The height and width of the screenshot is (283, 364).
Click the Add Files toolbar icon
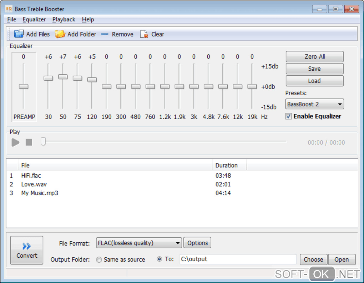tap(19, 34)
